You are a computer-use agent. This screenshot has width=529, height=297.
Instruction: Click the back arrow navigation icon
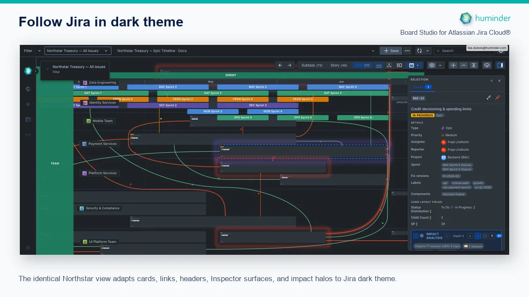(x=280, y=65)
